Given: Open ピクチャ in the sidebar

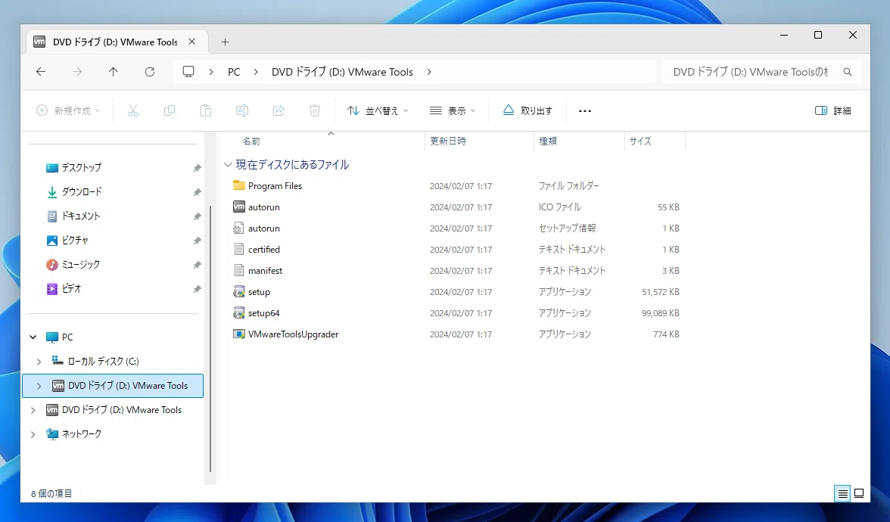Looking at the screenshot, I should coord(75,241).
